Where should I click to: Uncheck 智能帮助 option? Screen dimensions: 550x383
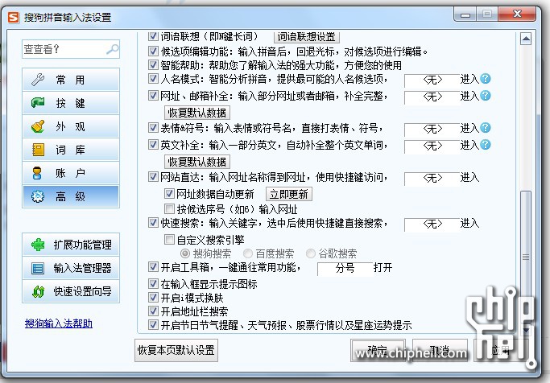tap(153, 65)
